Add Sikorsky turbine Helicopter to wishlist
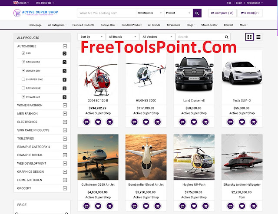Viewport: 278px width, 214px height. point(242,206)
